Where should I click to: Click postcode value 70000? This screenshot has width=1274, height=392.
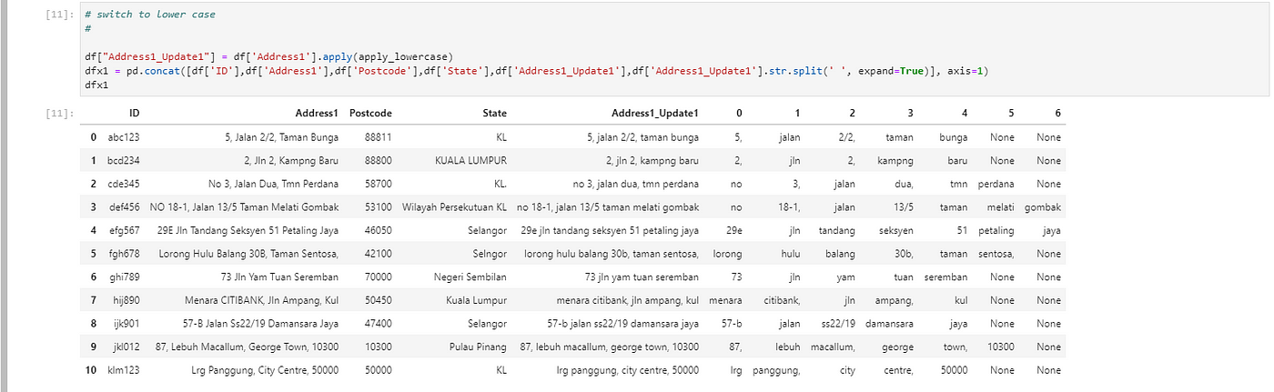[x=378, y=277]
